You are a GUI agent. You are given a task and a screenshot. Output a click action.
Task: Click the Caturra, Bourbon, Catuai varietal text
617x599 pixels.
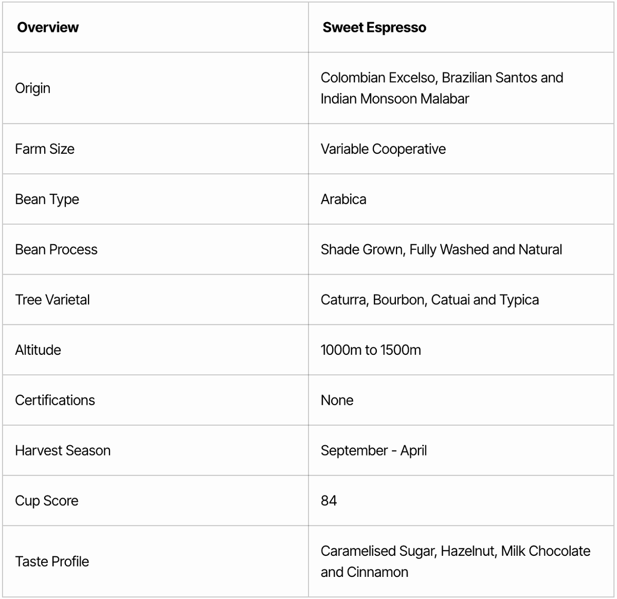(x=429, y=300)
